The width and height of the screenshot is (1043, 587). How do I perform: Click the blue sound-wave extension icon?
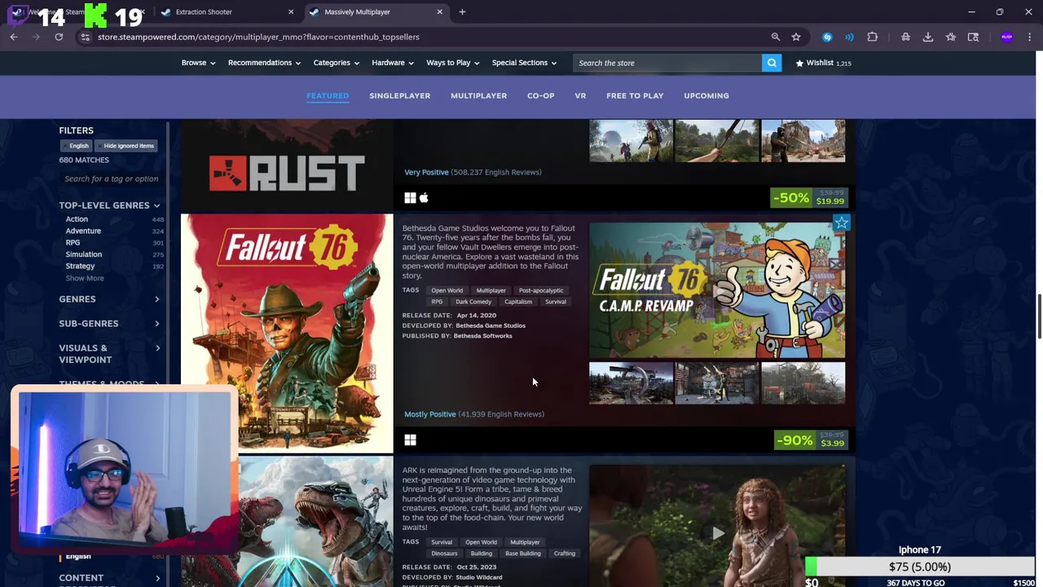point(849,37)
